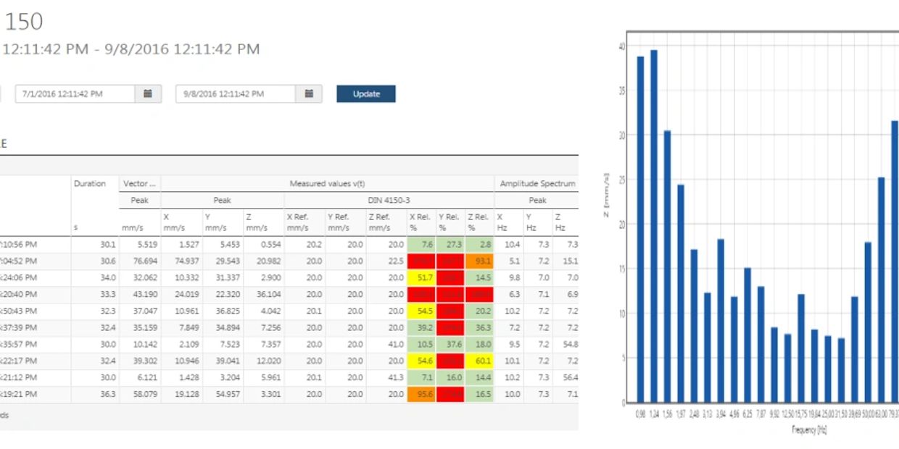This screenshot has width=899, height=449.
Task: Select the orange 93.1 Z Rel. cell
Action: (480, 261)
